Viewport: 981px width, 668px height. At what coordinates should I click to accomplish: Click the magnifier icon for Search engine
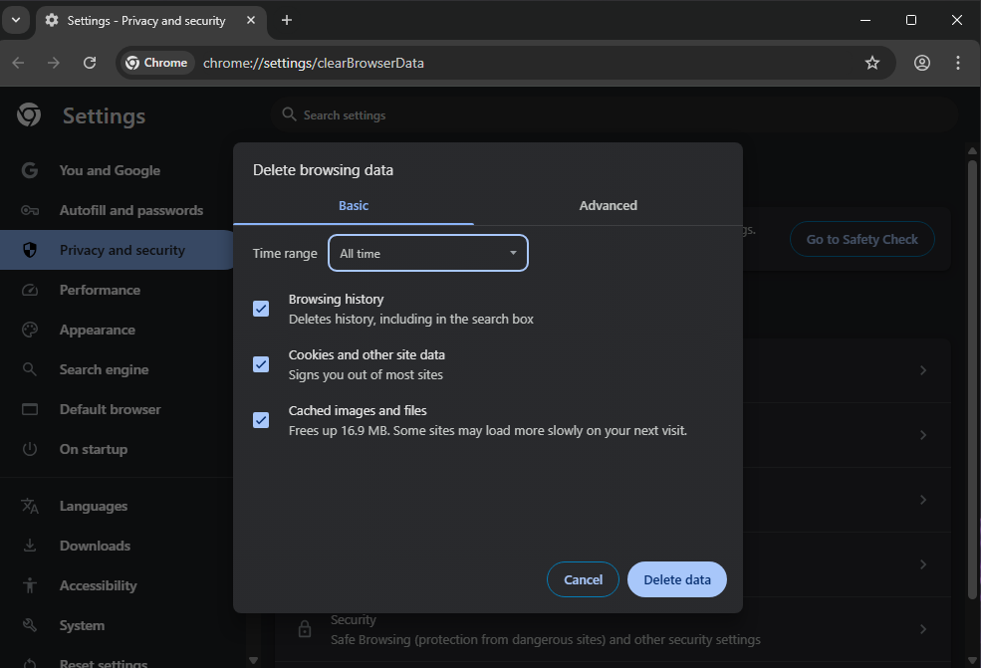click(30, 369)
